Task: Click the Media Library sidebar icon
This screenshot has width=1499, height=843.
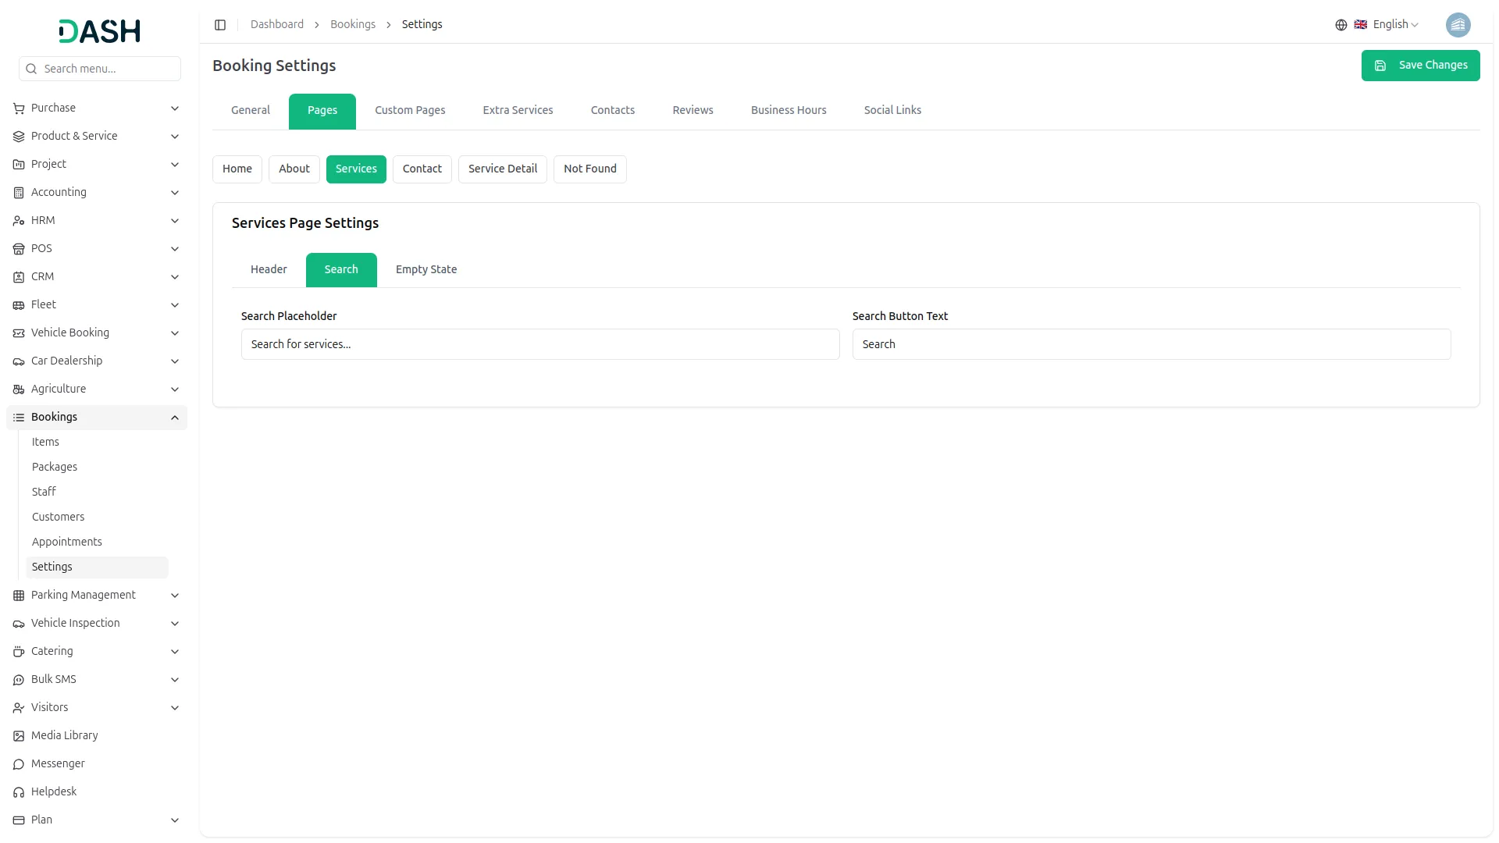Action: [19, 736]
